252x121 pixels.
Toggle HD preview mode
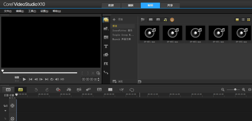point(62,79)
